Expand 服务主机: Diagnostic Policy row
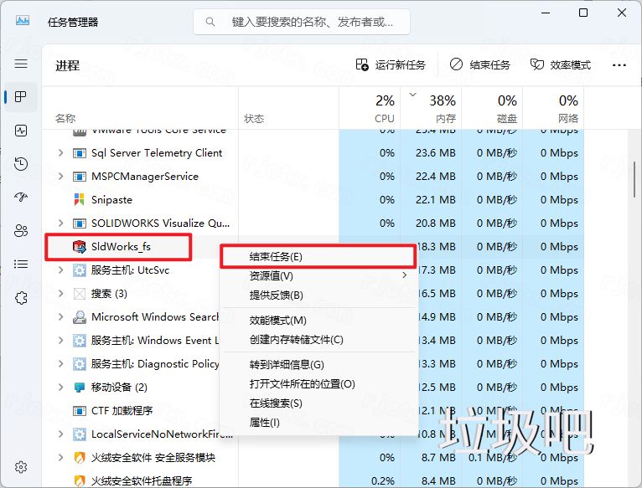 tap(60, 363)
